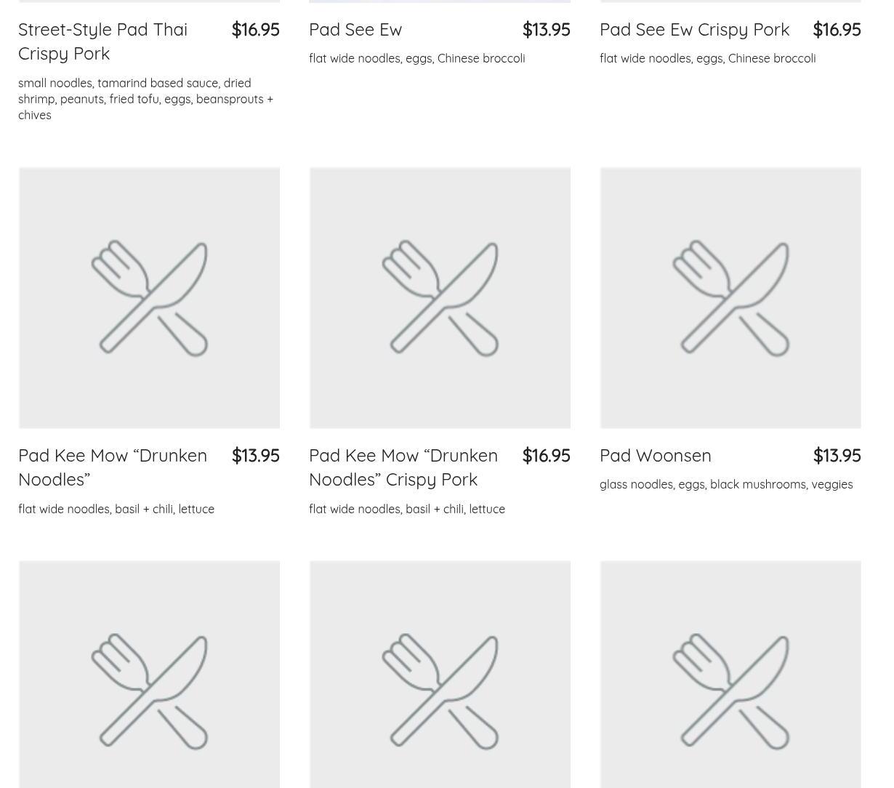Open the Street-Style Pad Thai Crispy Pork title

(102, 41)
